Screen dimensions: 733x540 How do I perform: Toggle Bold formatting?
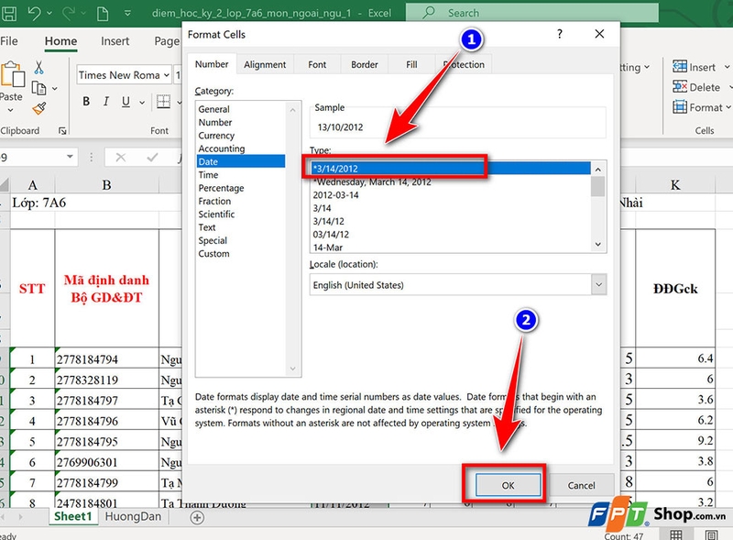86,101
